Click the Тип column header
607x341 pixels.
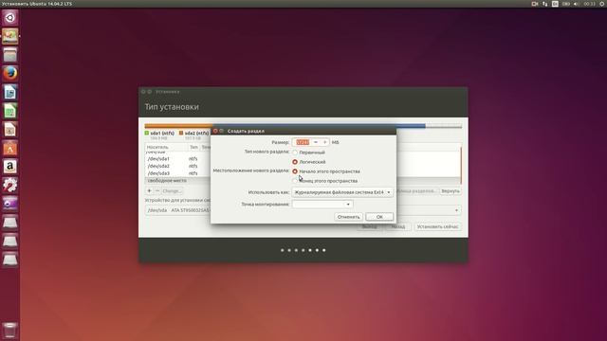coord(193,148)
